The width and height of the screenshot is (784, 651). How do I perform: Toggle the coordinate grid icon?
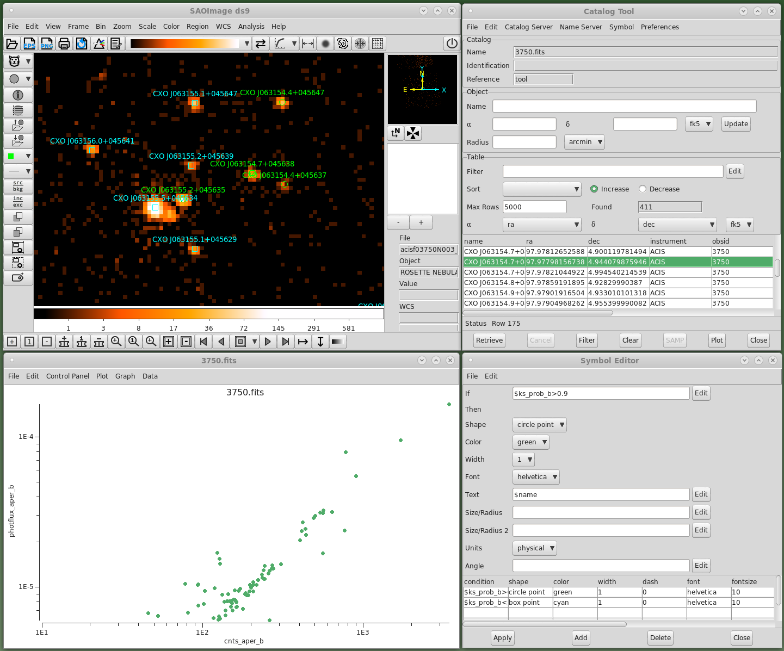pyautogui.click(x=378, y=44)
